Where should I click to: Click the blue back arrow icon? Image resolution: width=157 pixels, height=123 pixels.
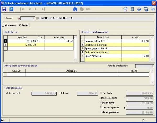point(12,9)
